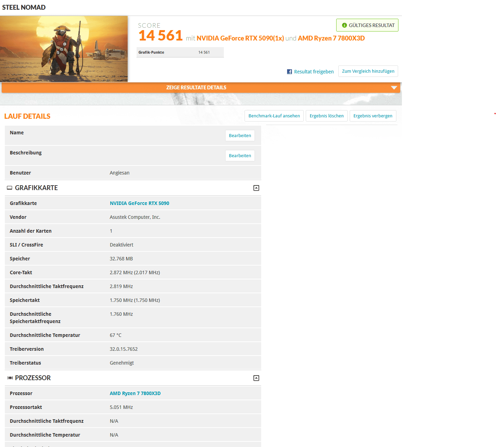Click the monitor icon beside GRAFIKKARTE
The width and height of the screenshot is (496, 447).
[10, 188]
